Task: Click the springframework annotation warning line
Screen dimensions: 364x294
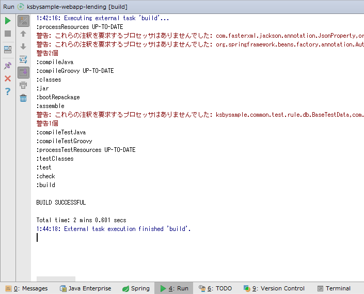Action: tap(200, 44)
